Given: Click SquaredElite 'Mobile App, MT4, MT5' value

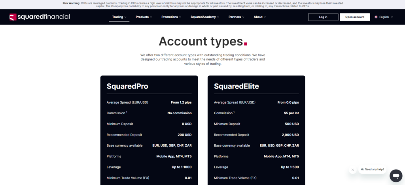Looking at the screenshot, I should coord(281,157).
